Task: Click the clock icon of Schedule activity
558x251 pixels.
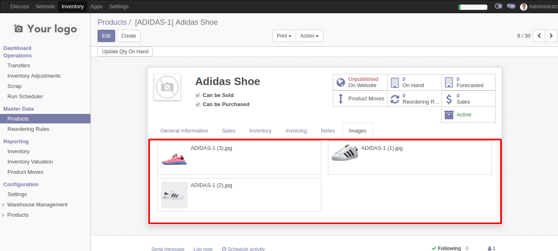Action: point(224,249)
